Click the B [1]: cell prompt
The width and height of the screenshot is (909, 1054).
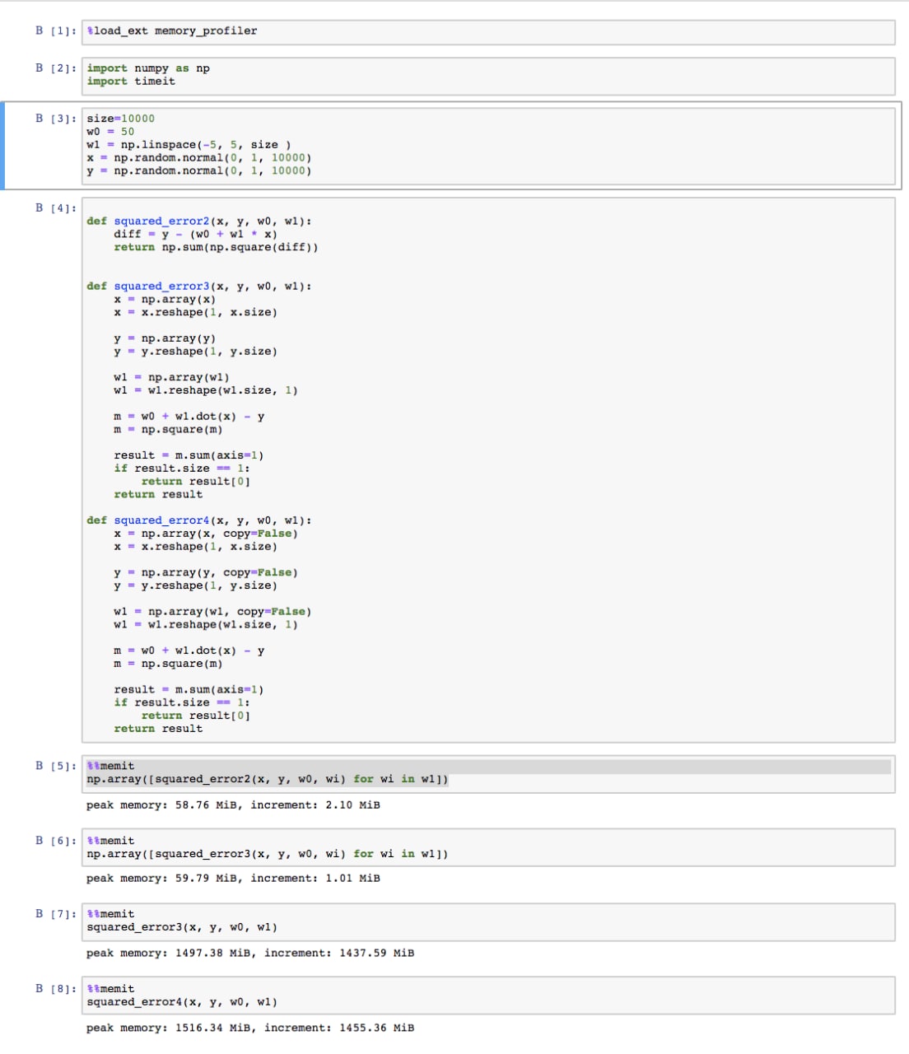tap(56, 31)
